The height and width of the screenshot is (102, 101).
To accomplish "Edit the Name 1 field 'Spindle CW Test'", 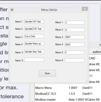I will point(34,22).
